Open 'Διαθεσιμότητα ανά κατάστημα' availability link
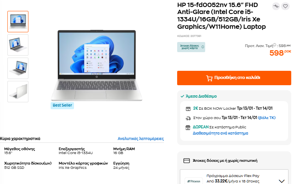Screen dimensions: 292x184 (220, 133)
